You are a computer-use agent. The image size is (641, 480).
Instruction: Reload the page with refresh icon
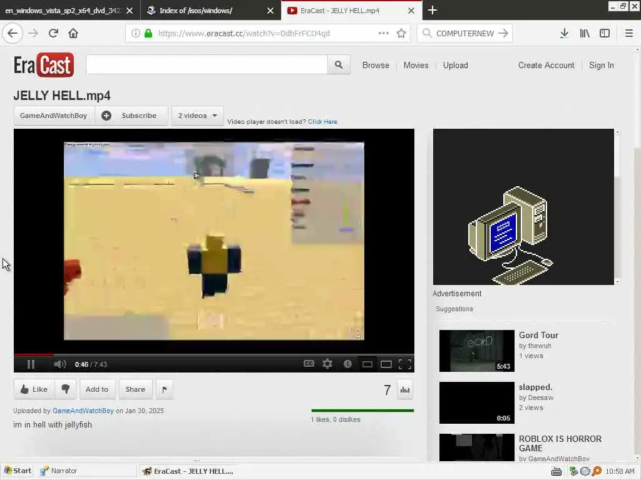tap(53, 34)
